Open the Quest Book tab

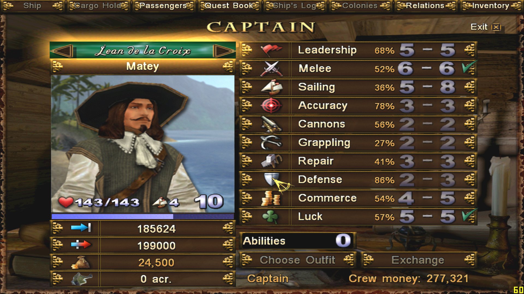(229, 6)
